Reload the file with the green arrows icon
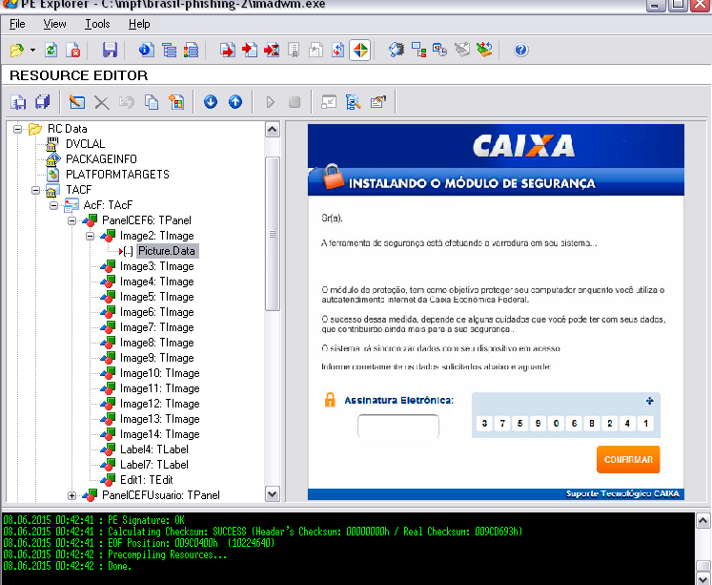The height and width of the screenshot is (585, 712). tap(51, 50)
